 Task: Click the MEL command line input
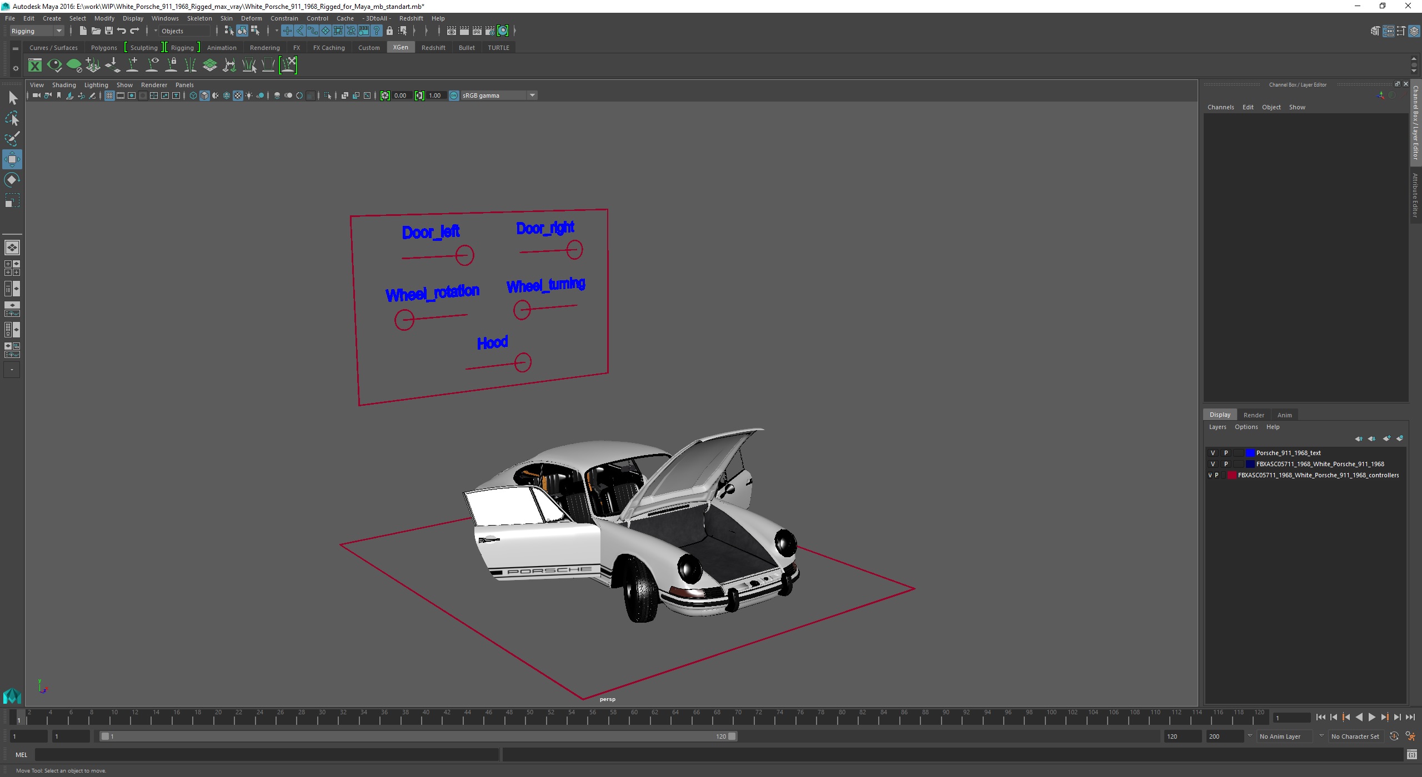point(267,755)
